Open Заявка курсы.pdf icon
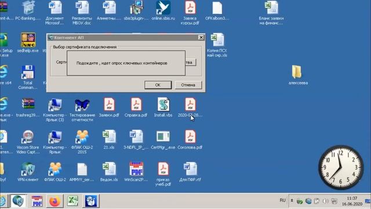Viewport: 371px width, 209px height. click(190, 12)
